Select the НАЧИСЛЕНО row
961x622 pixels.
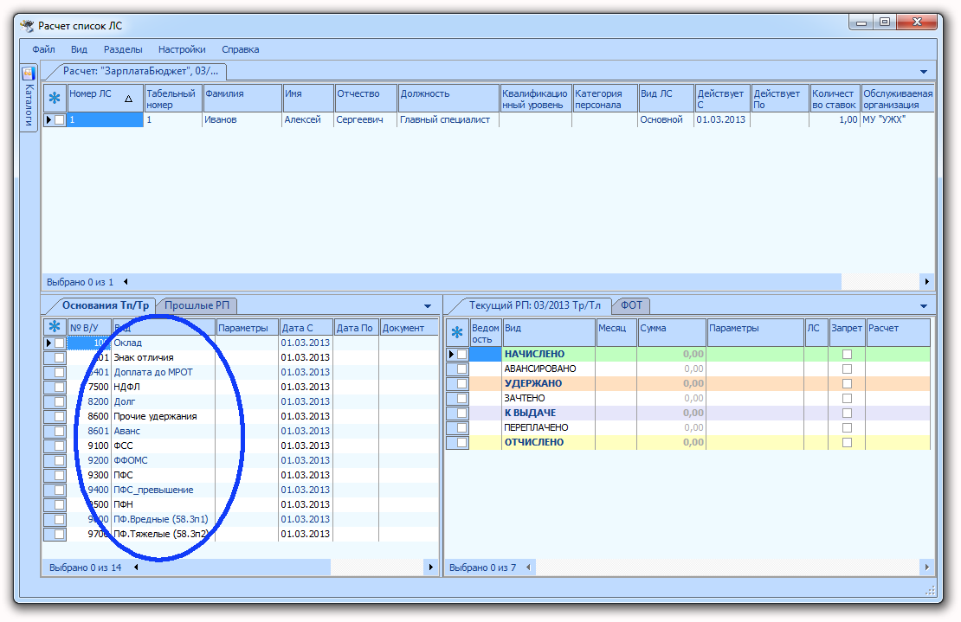pos(688,354)
